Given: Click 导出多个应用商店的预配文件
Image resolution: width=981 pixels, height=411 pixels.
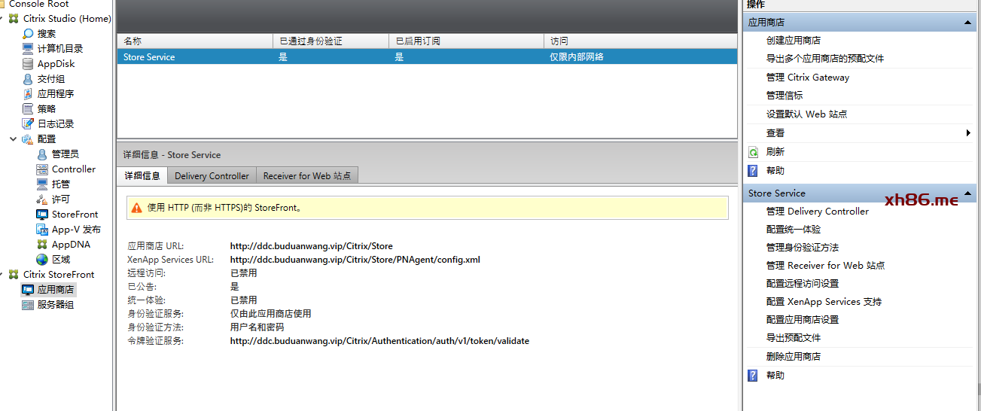Looking at the screenshot, I should tap(825, 58).
